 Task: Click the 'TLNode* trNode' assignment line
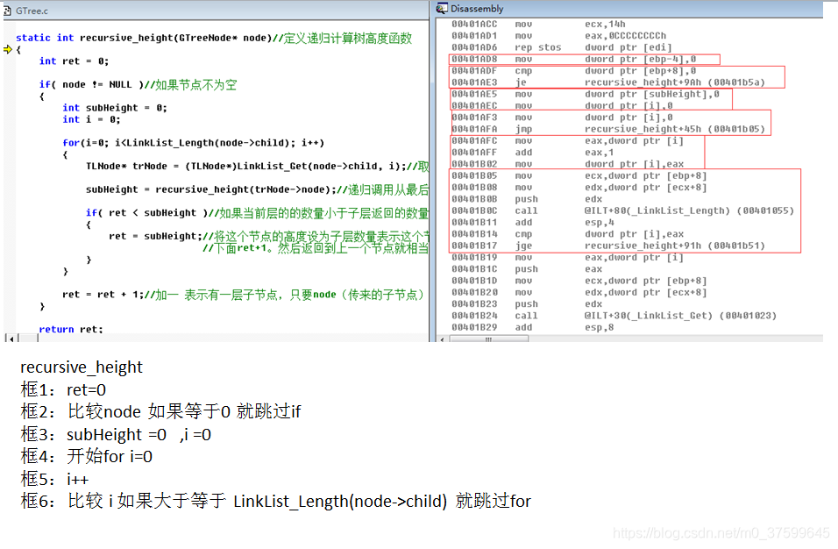tap(257, 167)
